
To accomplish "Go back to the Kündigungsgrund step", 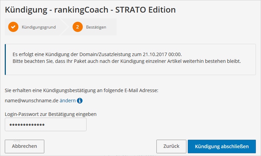I will (39, 27).
